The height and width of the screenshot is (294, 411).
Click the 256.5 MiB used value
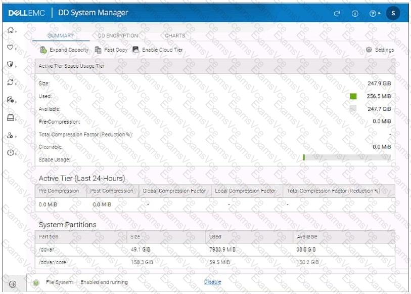[x=379, y=96]
